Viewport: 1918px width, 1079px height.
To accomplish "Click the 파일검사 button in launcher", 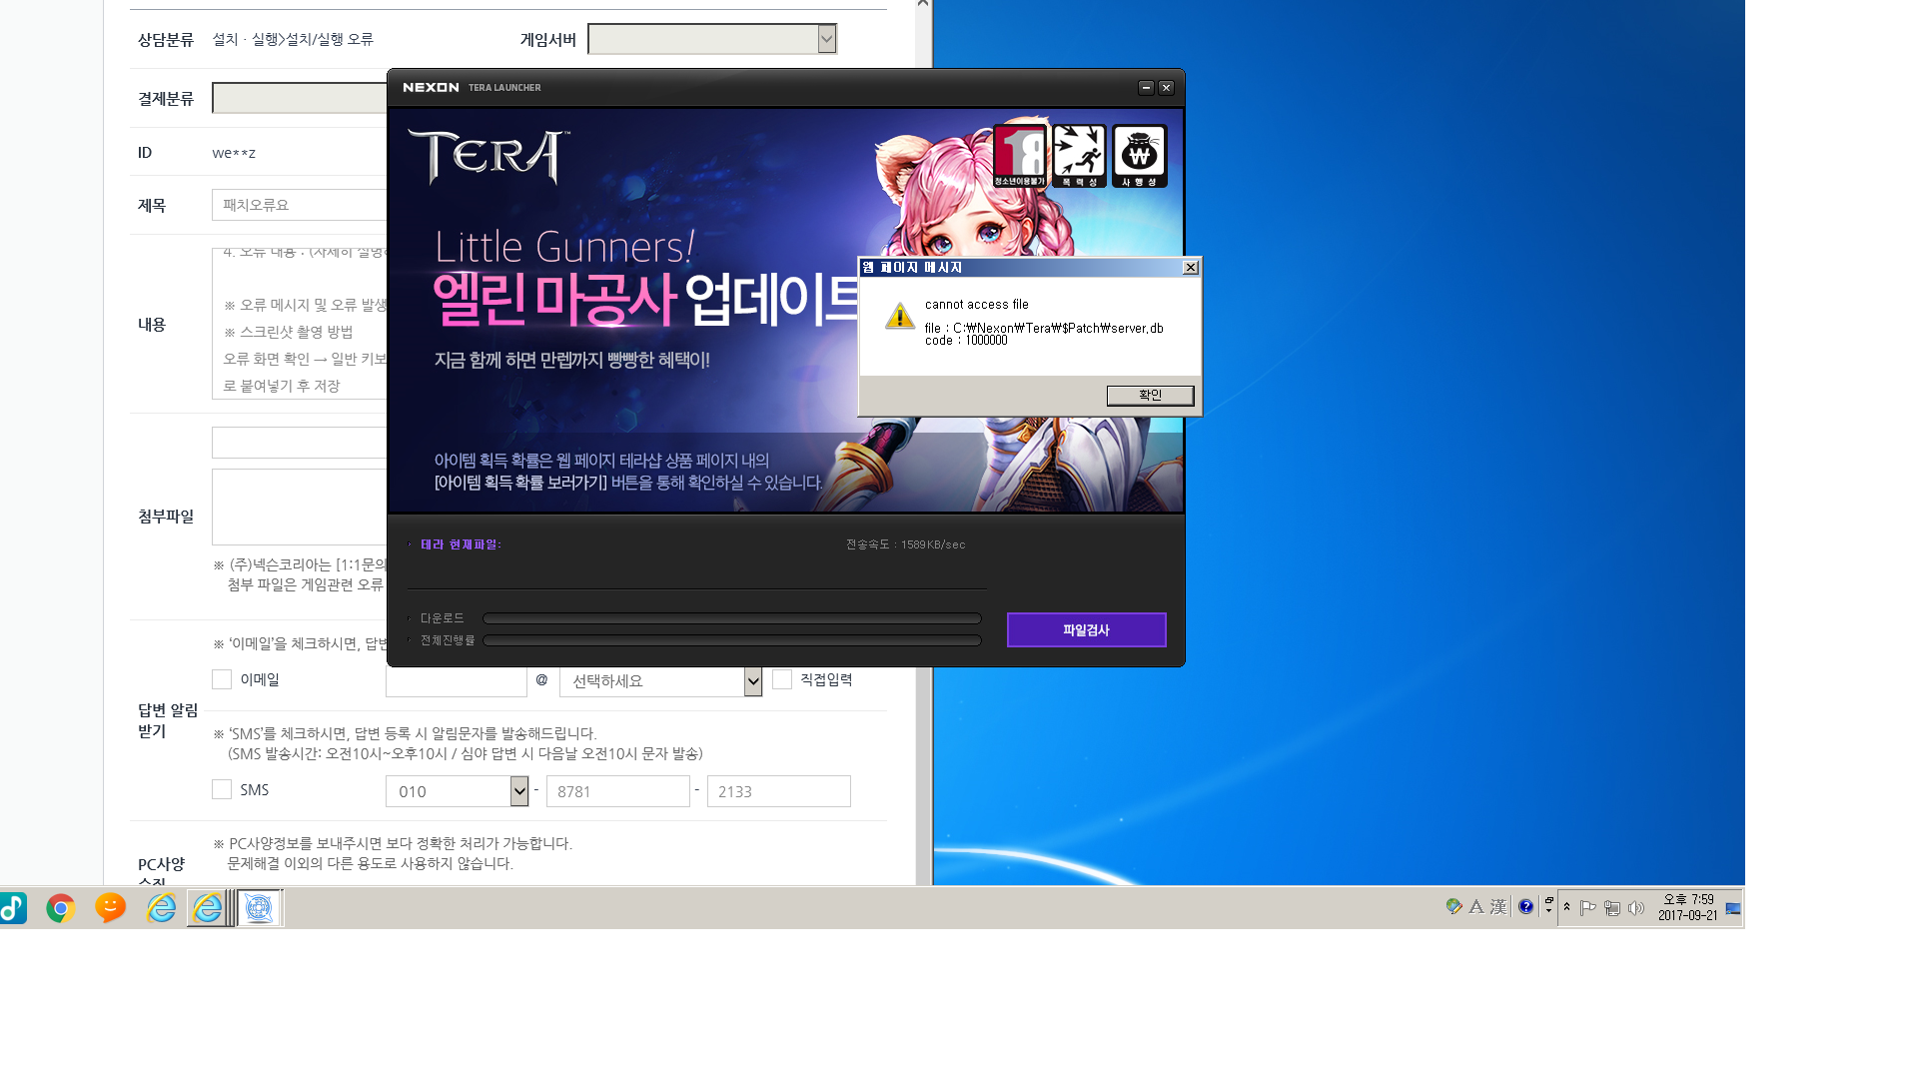I will [x=1086, y=630].
